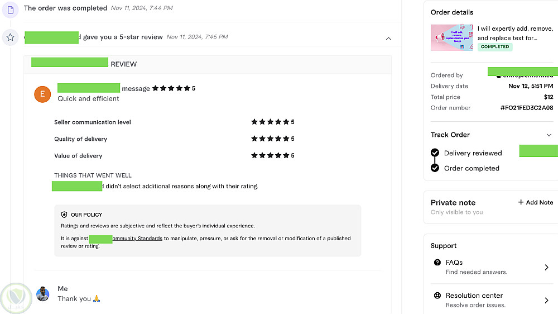Click Add Note in Private note

(535, 202)
